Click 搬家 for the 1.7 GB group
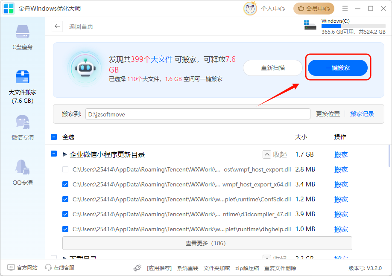Image resolution: width=392 pixels, height=276 pixels. click(341, 154)
